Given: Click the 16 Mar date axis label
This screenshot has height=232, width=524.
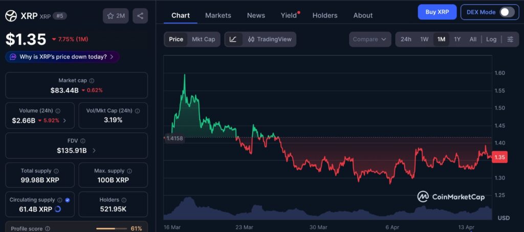Looking at the screenshot, I should [x=172, y=227].
